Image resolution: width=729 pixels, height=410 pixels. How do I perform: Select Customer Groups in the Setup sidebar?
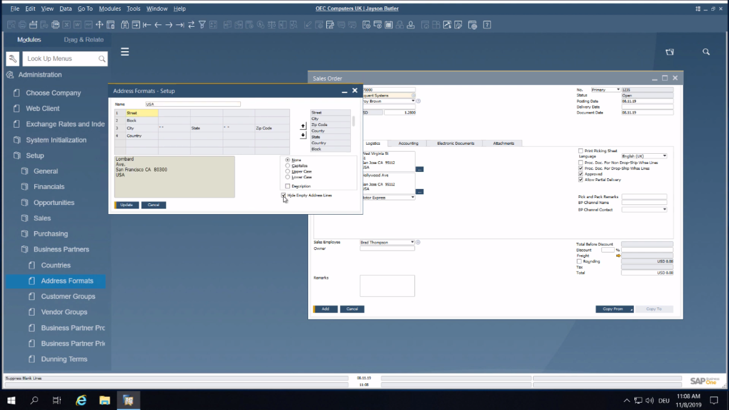coord(68,296)
